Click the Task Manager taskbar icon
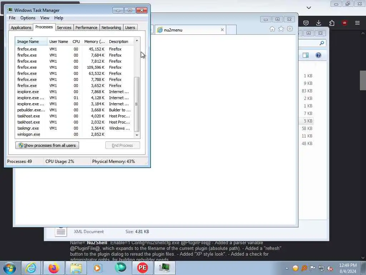The width and height of the screenshot is (366, 275). pyautogui.click(x=164, y=268)
